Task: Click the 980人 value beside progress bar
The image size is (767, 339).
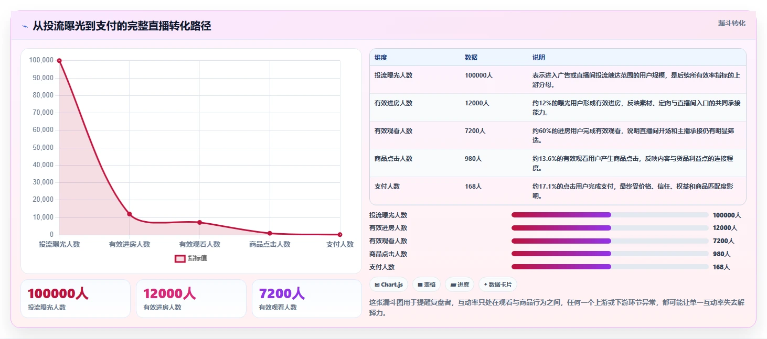Action: [x=721, y=254]
